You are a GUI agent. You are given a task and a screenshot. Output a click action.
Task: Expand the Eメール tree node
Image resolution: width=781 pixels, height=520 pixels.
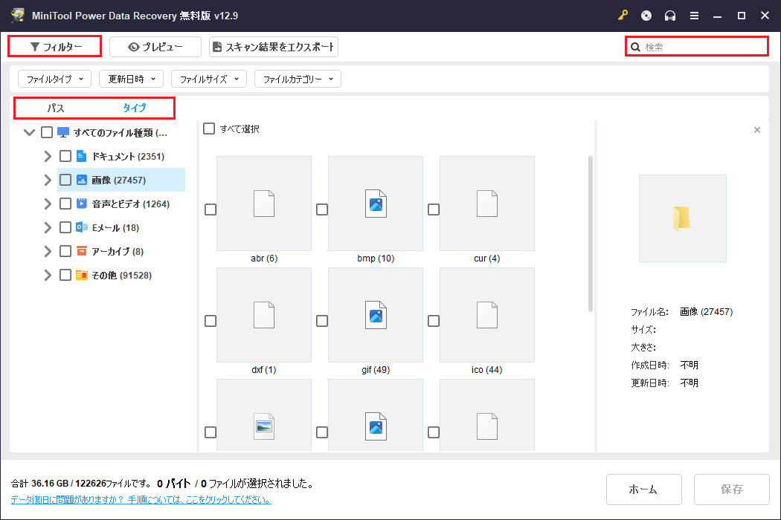48,227
